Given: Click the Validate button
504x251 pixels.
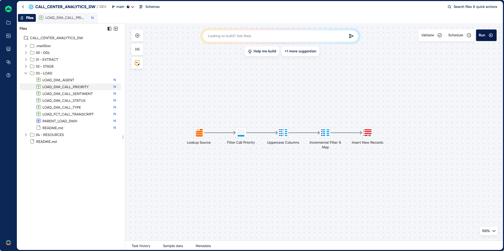Looking at the screenshot, I should coord(431,35).
